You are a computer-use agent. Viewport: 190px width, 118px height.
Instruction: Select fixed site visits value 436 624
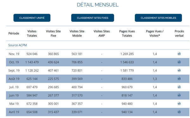53,62
